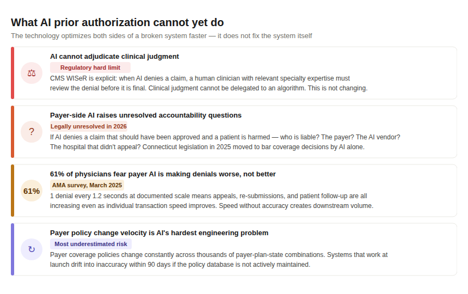Click the 61% circular badge
468x294 pixels.
[x=32, y=191]
